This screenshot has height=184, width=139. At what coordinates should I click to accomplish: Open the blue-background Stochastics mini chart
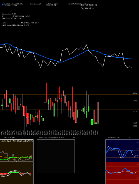(122, 151)
